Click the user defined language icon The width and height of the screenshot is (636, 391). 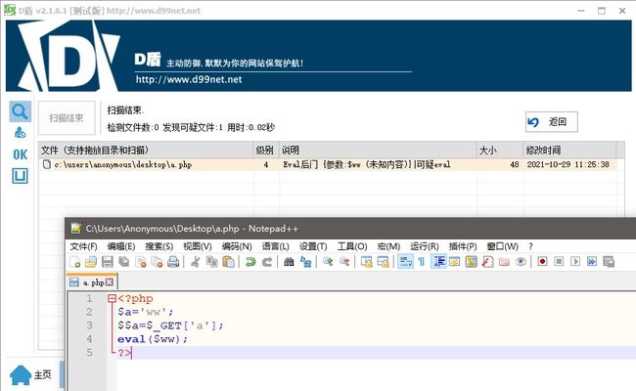(454, 262)
